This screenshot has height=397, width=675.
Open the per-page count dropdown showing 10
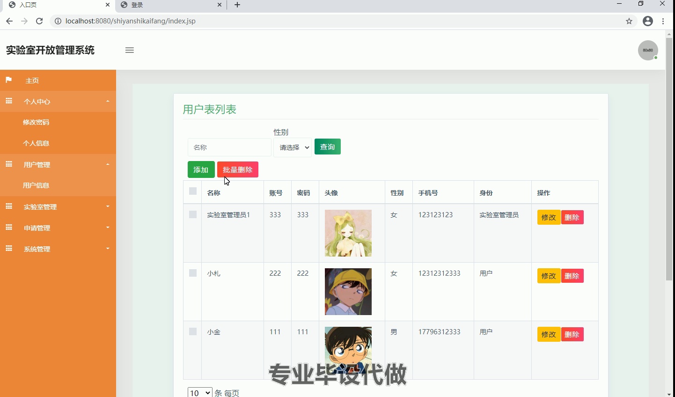(x=199, y=392)
